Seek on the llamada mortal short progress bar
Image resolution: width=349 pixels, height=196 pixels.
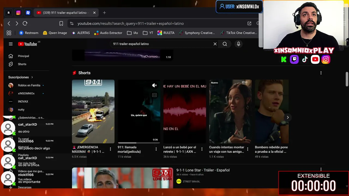(x=139, y=143)
